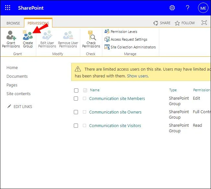Viewport: 211px width, 189px height.
Task: Click the Permission Levels icon
Action: pos(107,32)
